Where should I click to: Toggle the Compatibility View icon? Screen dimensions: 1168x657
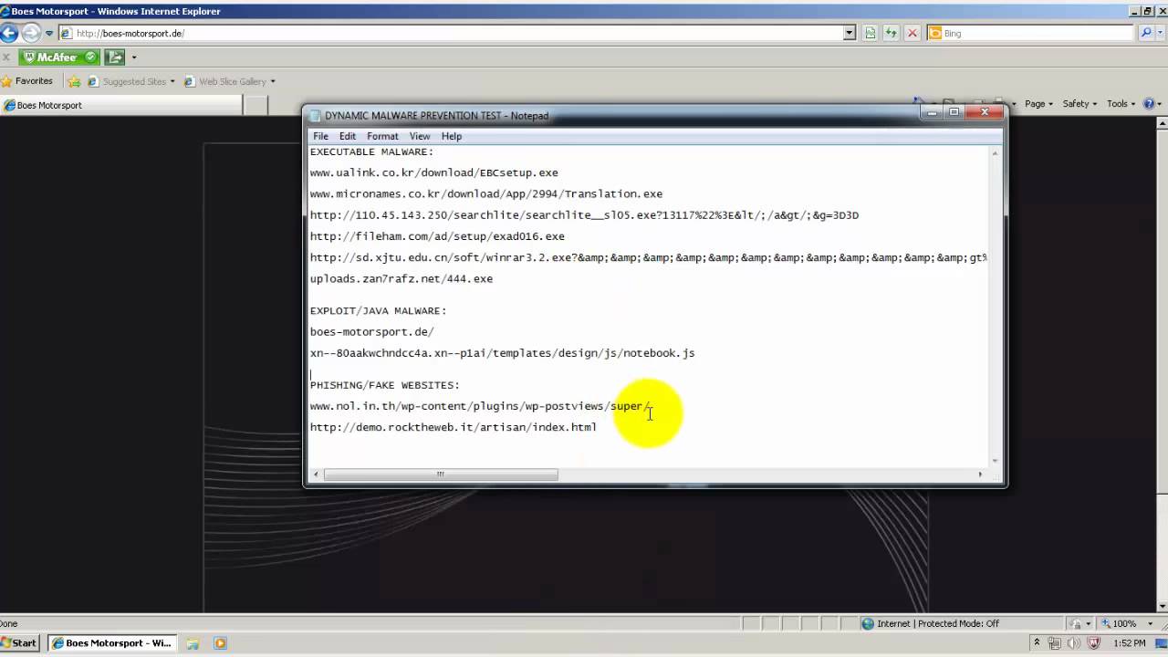click(870, 33)
